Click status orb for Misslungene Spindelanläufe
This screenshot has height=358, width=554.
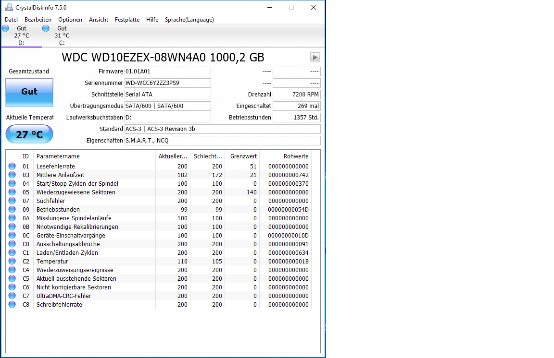point(12,218)
